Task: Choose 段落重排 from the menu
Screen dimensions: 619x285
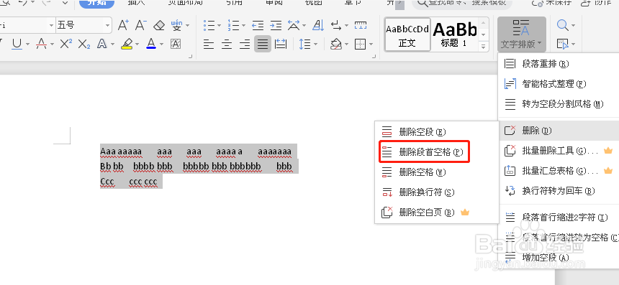Action: [559, 64]
